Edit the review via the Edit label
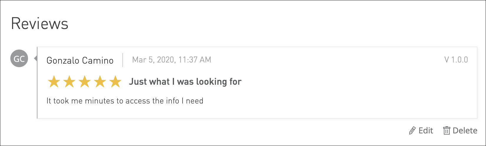This screenshot has width=486, height=146. point(426,130)
